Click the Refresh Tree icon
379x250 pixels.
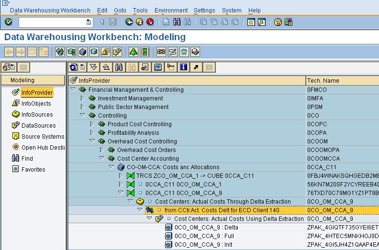click(x=74, y=67)
